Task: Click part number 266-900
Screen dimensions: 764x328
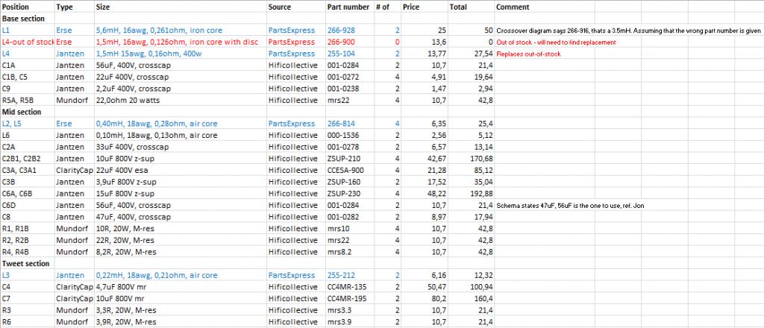Action: coord(349,42)
